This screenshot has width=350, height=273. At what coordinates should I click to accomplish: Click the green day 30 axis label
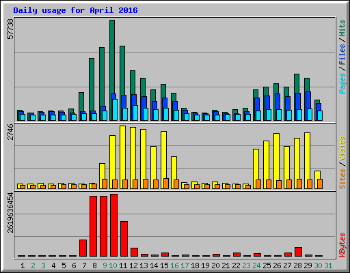point(318,265)
